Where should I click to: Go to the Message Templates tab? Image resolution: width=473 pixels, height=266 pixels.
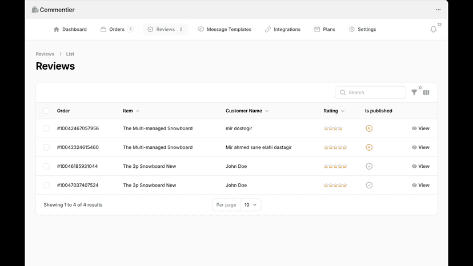(225, 29)
